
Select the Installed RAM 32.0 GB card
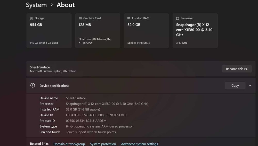pyautogui.click(x=146, y=31)
